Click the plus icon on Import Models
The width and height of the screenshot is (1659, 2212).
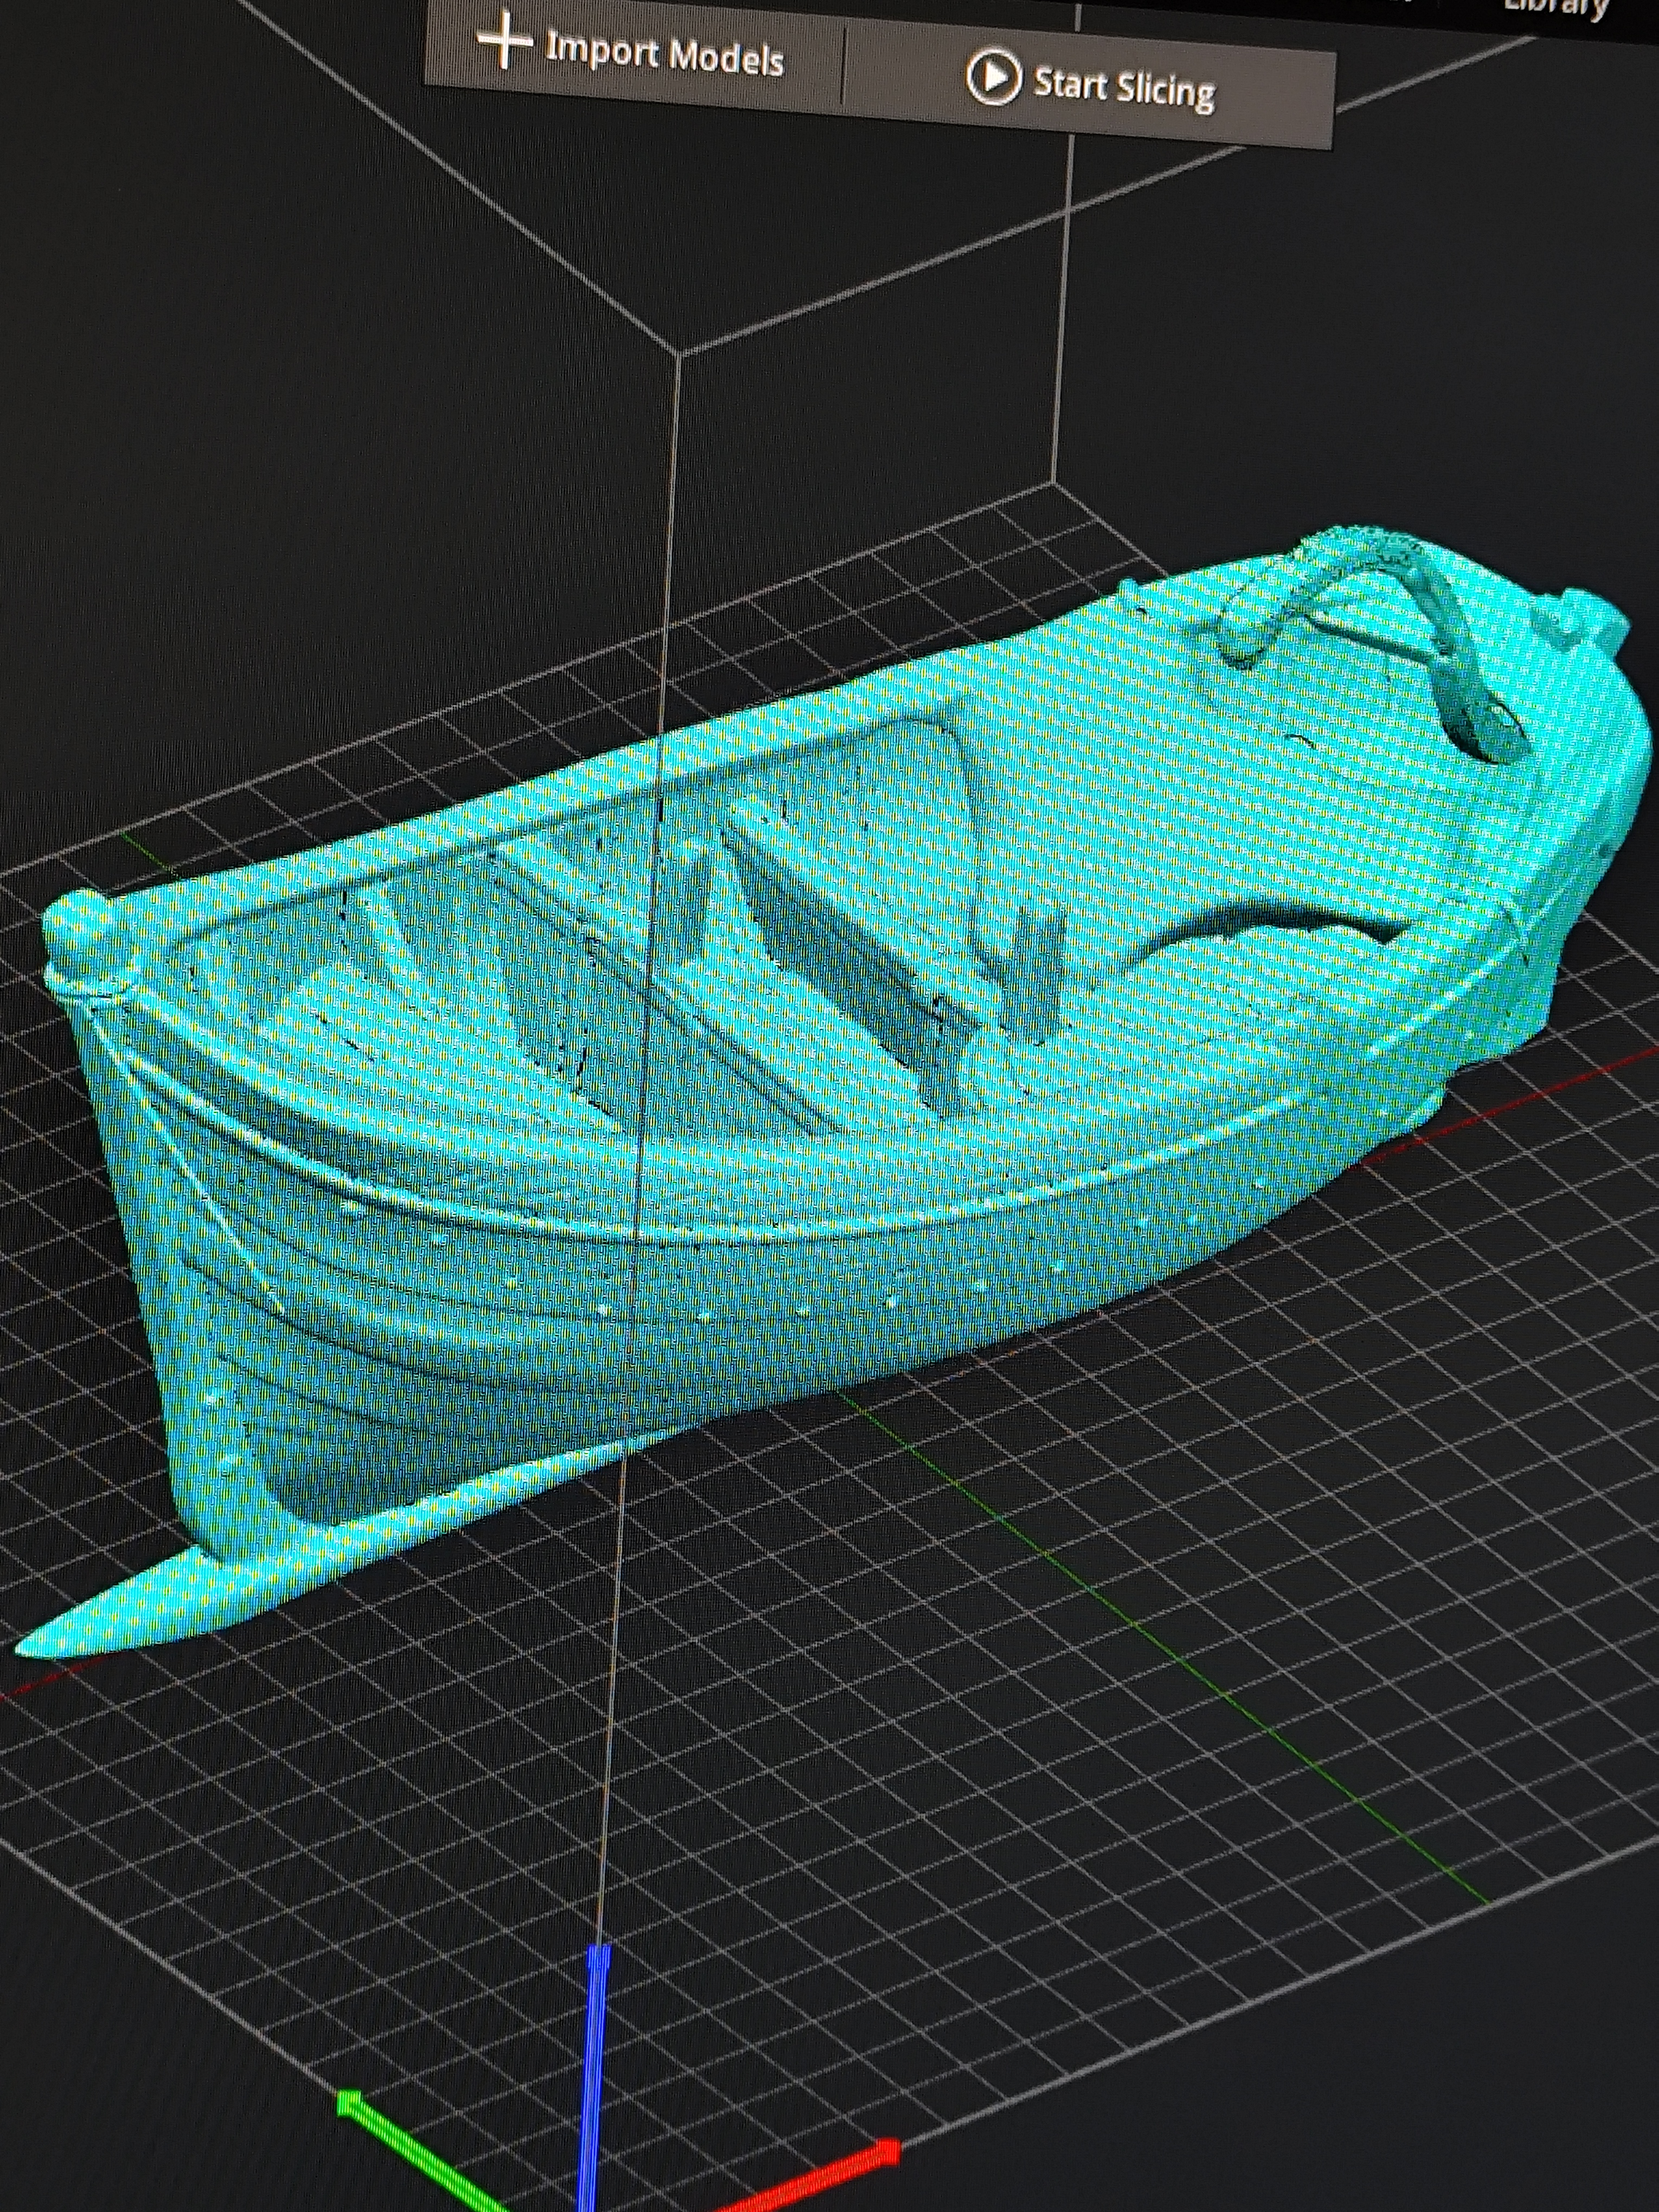coord(505,41)
